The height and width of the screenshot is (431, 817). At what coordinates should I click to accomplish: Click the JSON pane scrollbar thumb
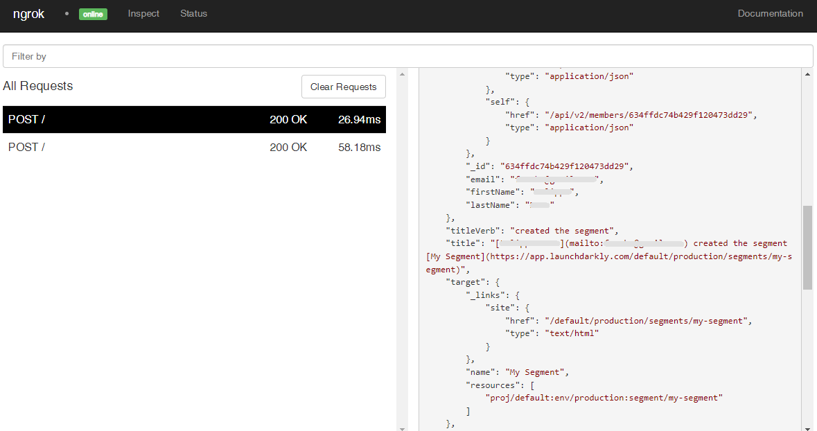pyautogui.click(x=807, y=247)
